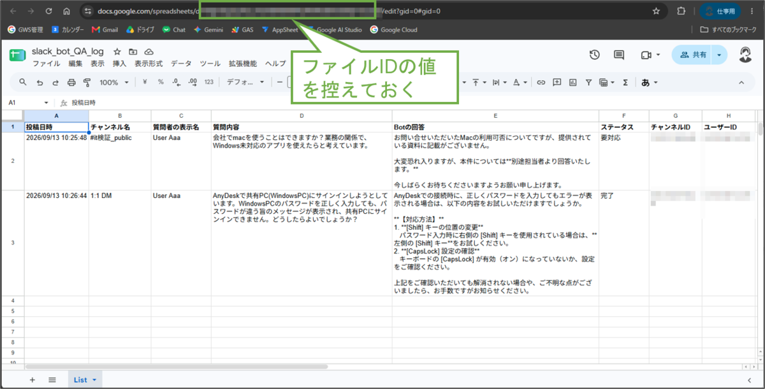This screenshot has width=765, height=389.
Task: Open the データ menu
Action: [181, 64]
